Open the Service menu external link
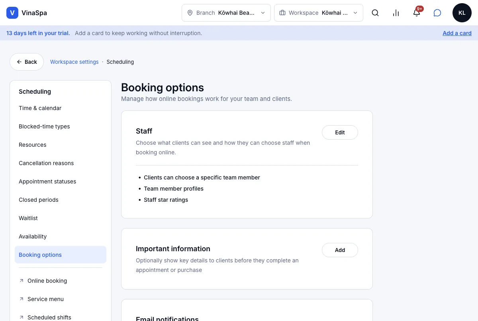 pos(61,299)
